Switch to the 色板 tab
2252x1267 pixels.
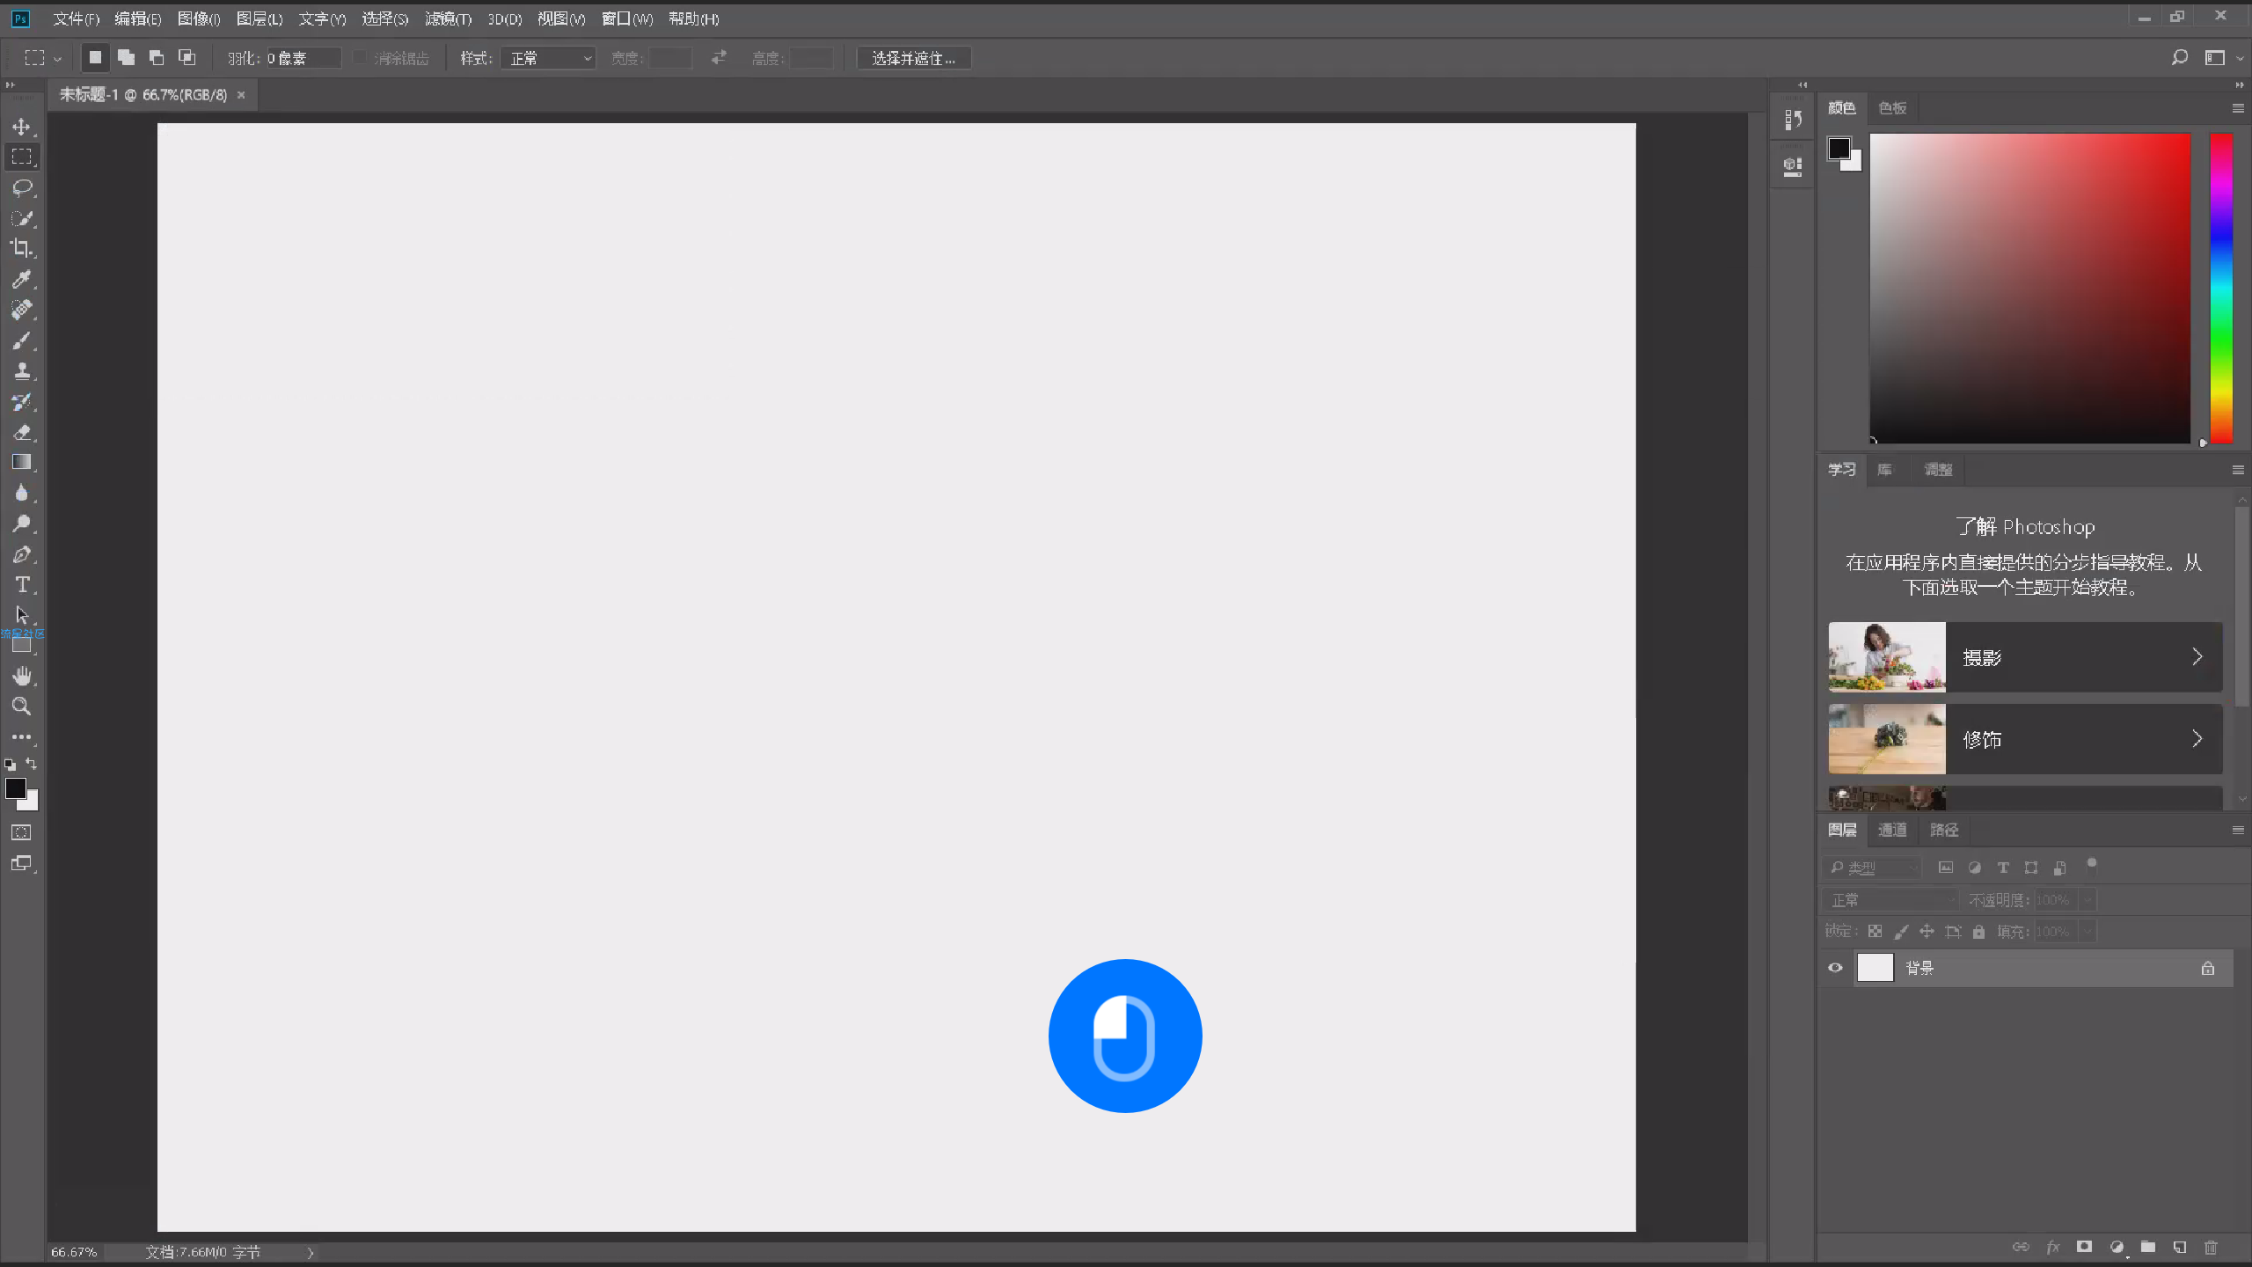click(x=1893, y=108)
